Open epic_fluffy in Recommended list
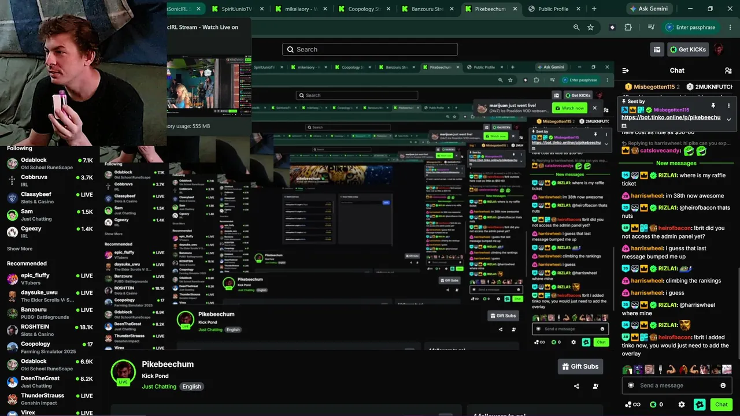This screenshot has width=740, height=416. coord(50,279)
